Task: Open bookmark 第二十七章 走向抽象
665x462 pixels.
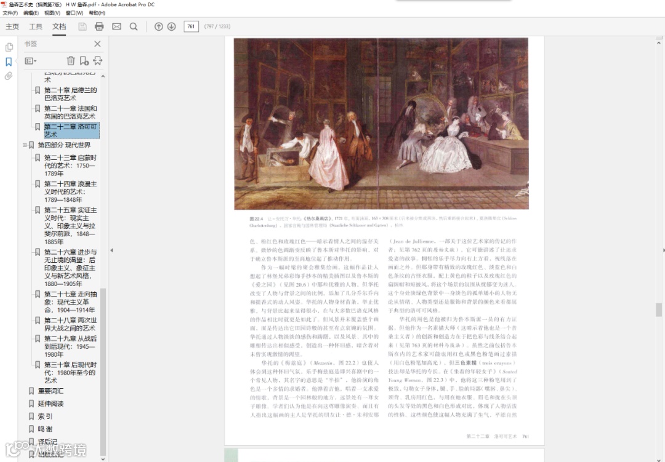Action: 70,302
